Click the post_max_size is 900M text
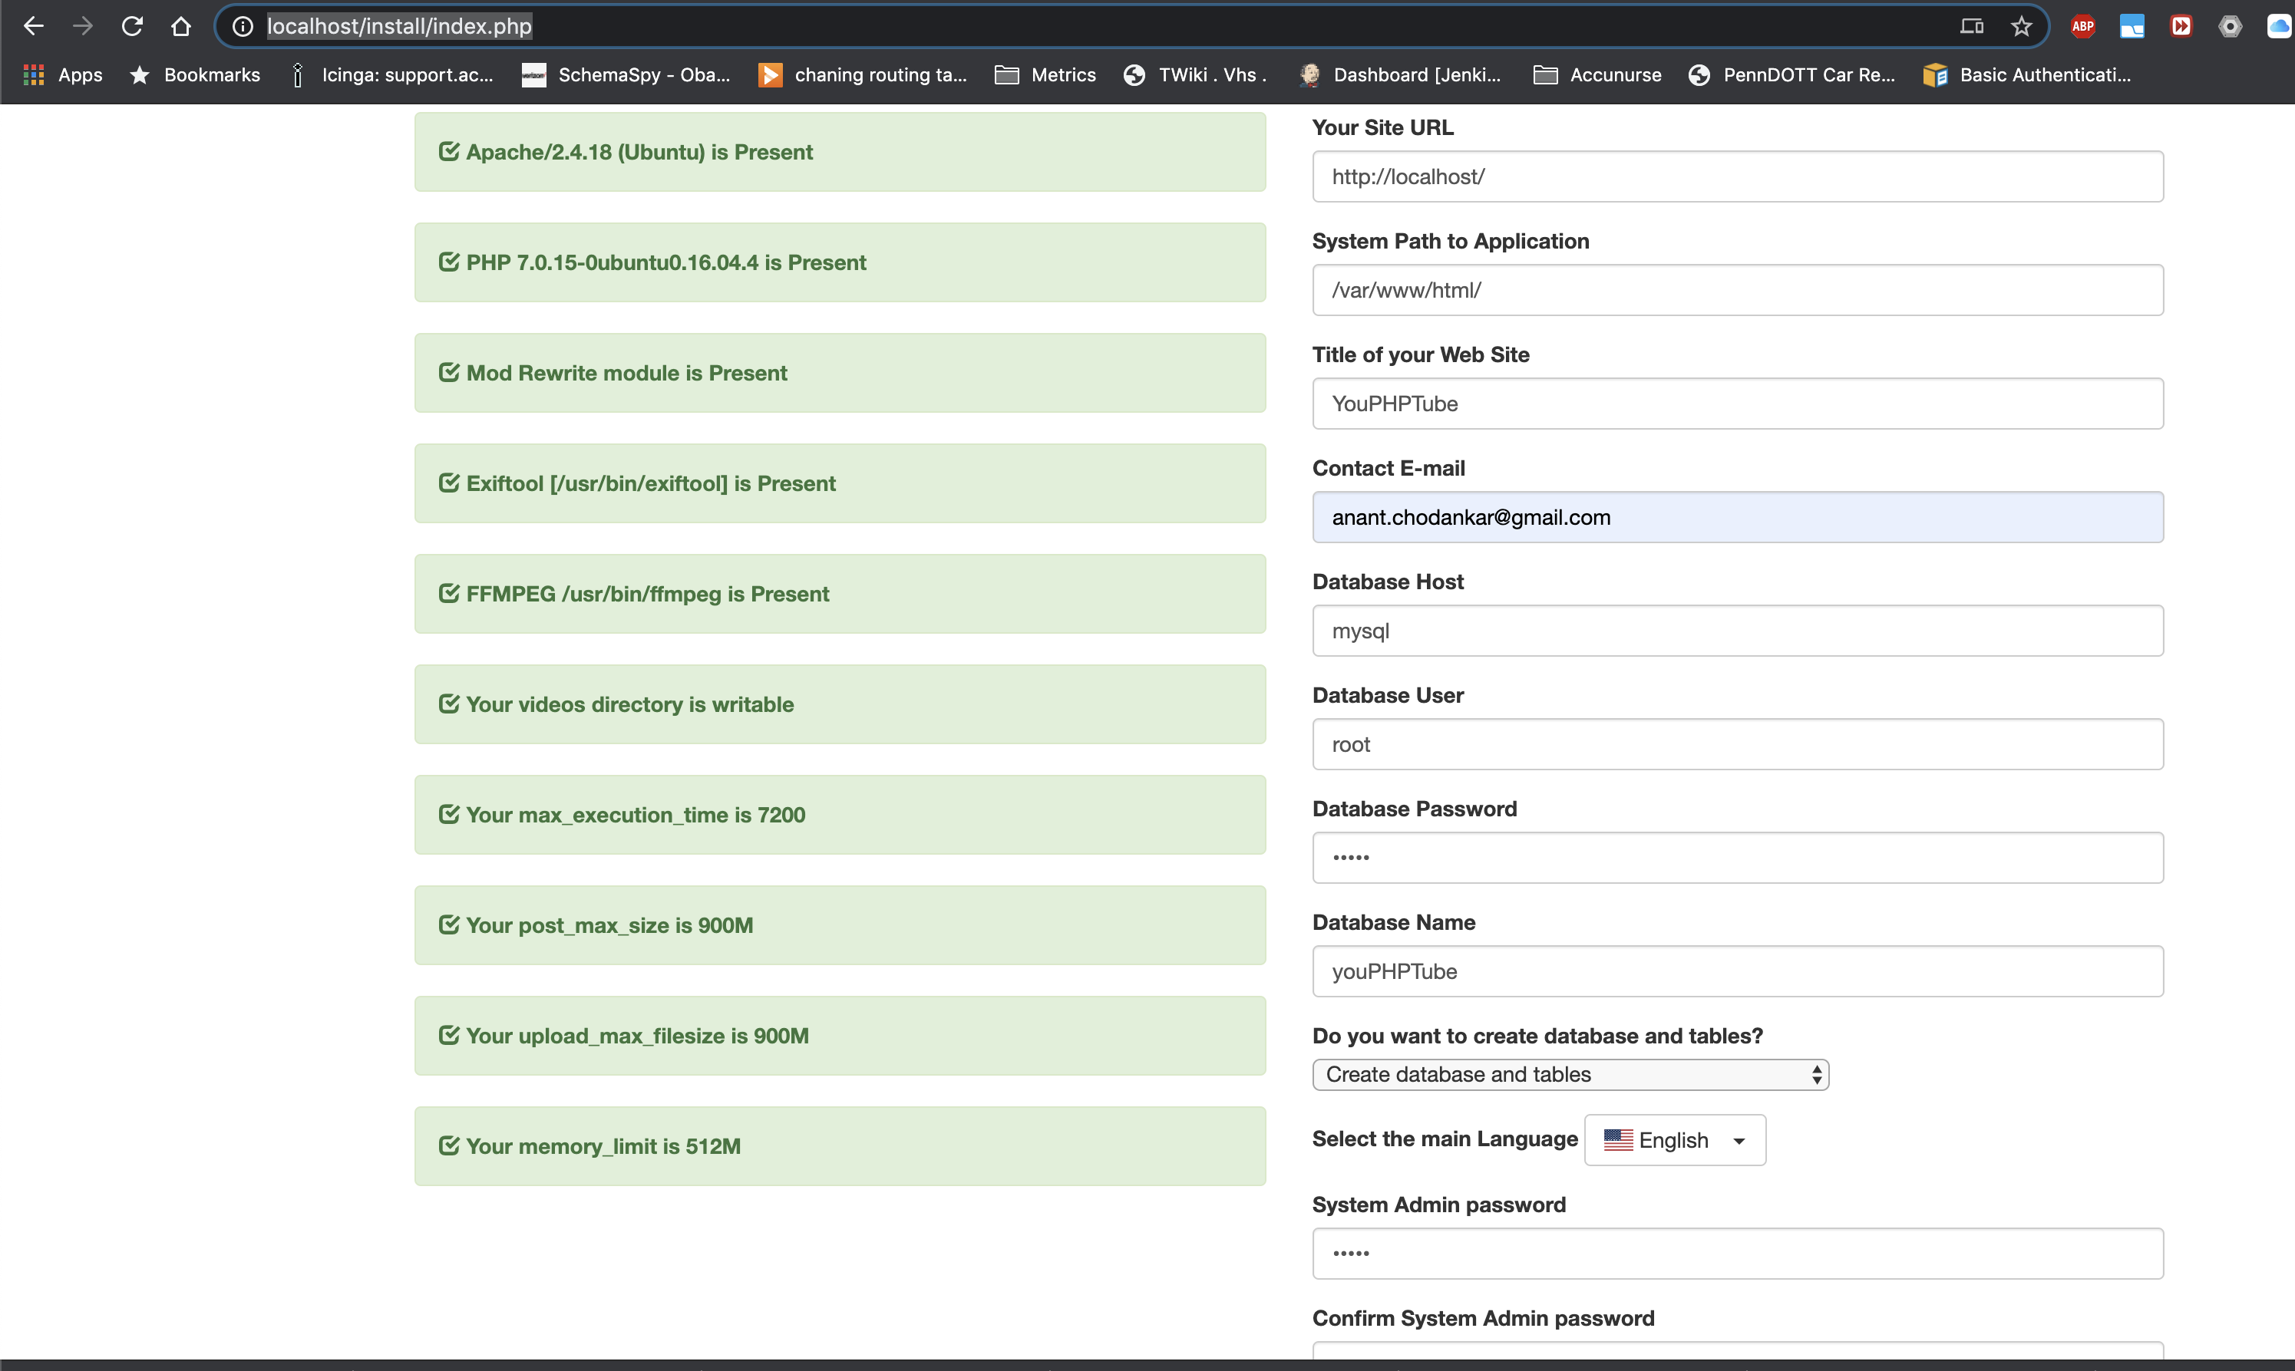 pos(609,926)
